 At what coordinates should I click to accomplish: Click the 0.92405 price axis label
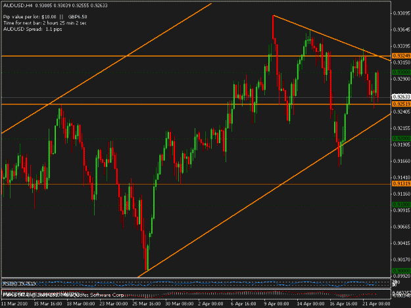[x=402, y=112]
